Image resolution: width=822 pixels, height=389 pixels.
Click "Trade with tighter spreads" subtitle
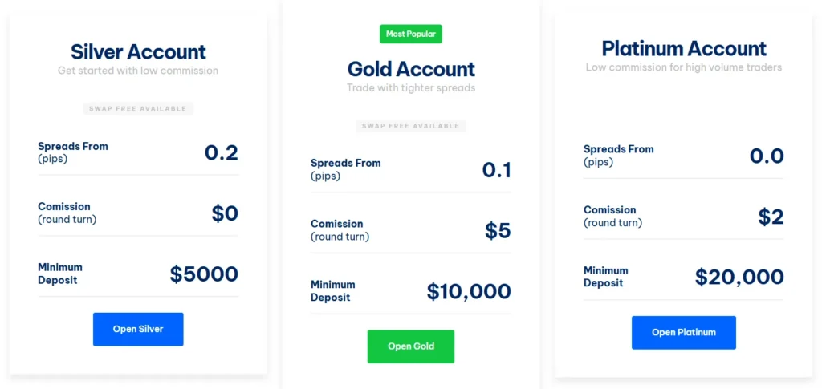(411, 88)
